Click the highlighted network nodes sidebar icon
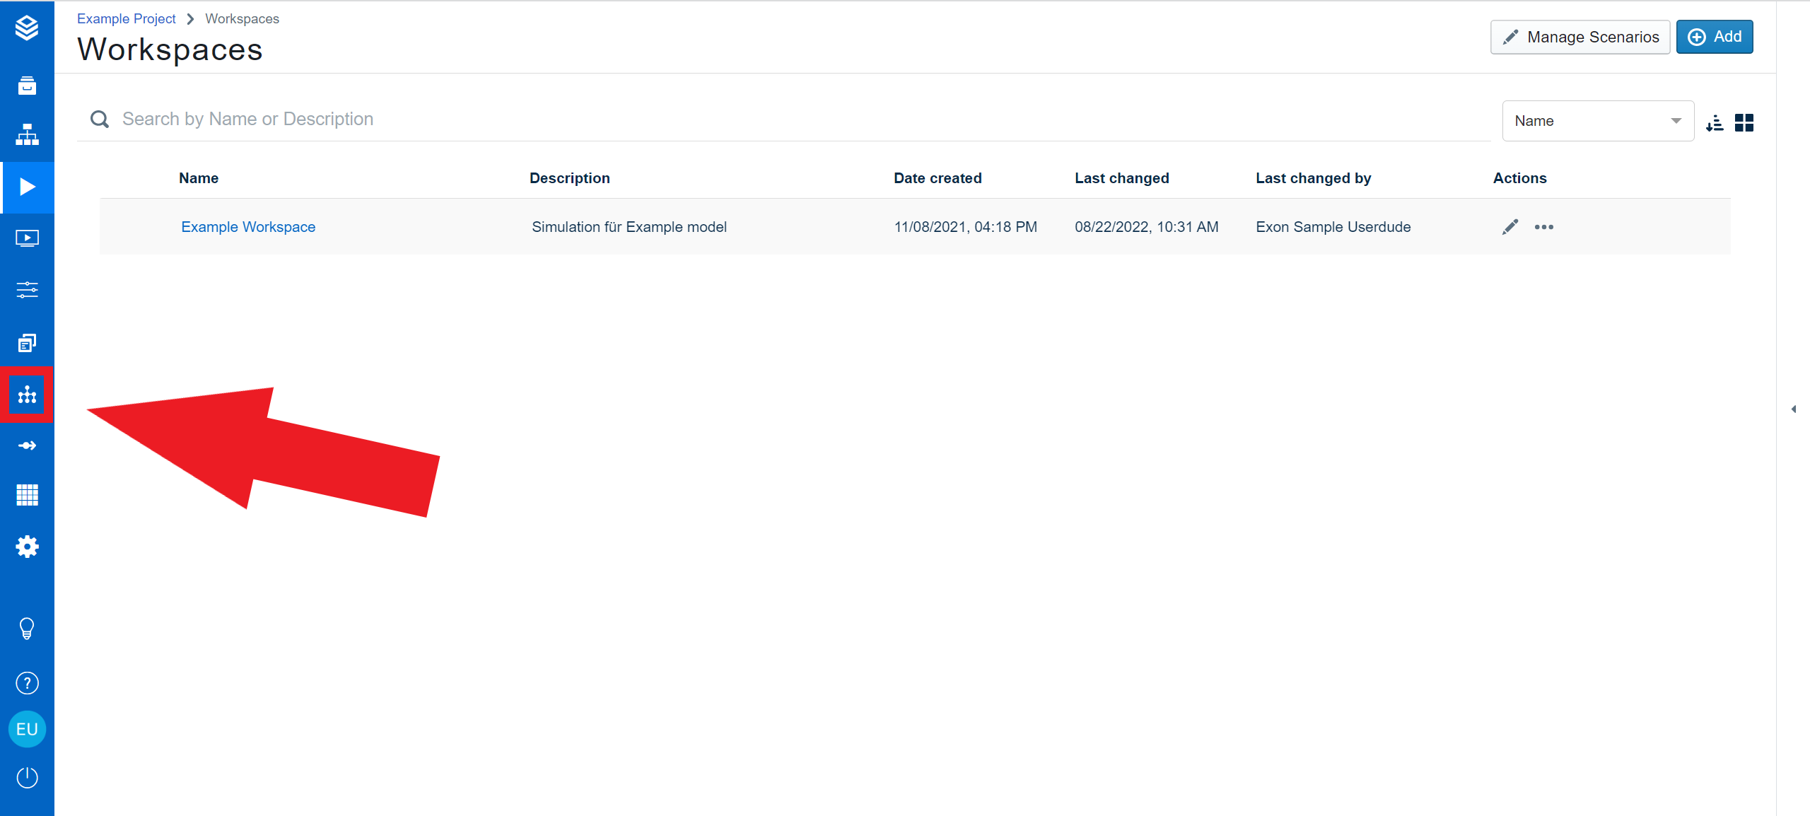Image resolution: width=1810 pixels, height=816 pixels. click(27, 395)
